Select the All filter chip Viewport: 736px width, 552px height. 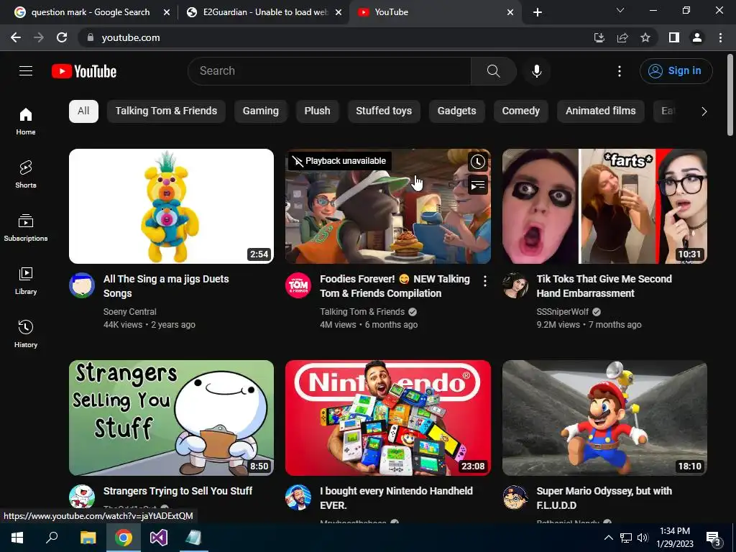(83, 111)
